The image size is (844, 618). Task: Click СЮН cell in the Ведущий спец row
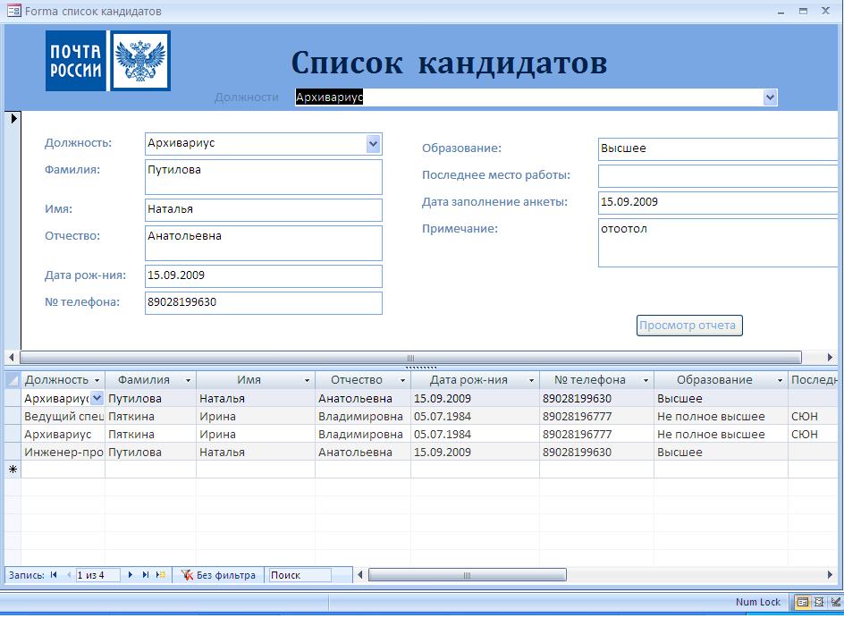click(x=814, y=416)
